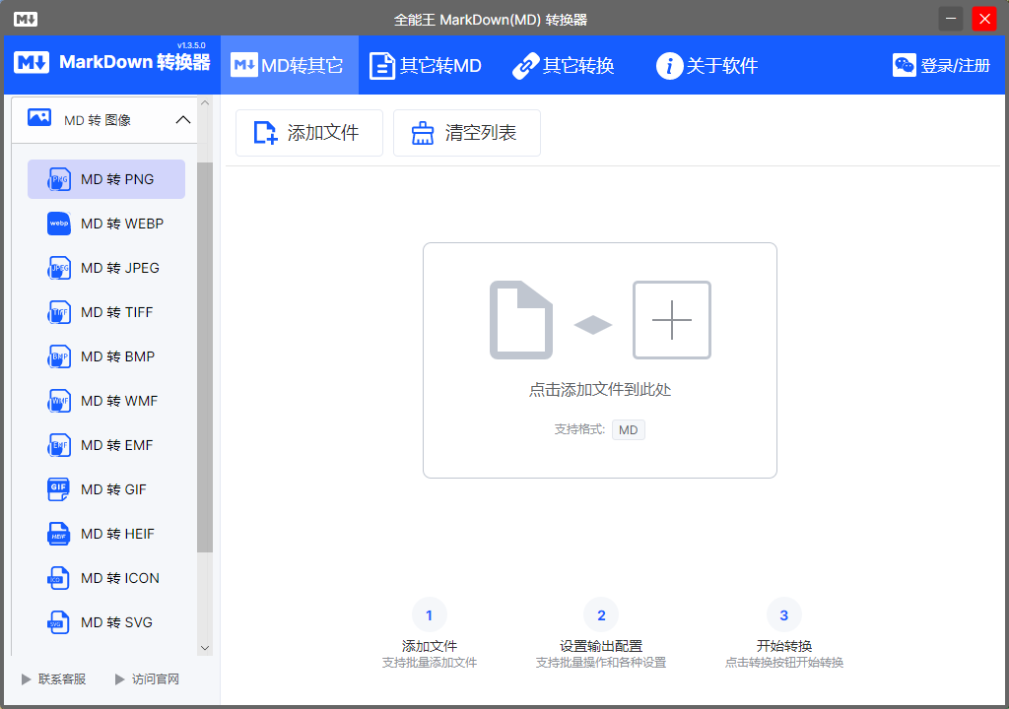Switch to the 其它转MD tab

tap(426, 65)
